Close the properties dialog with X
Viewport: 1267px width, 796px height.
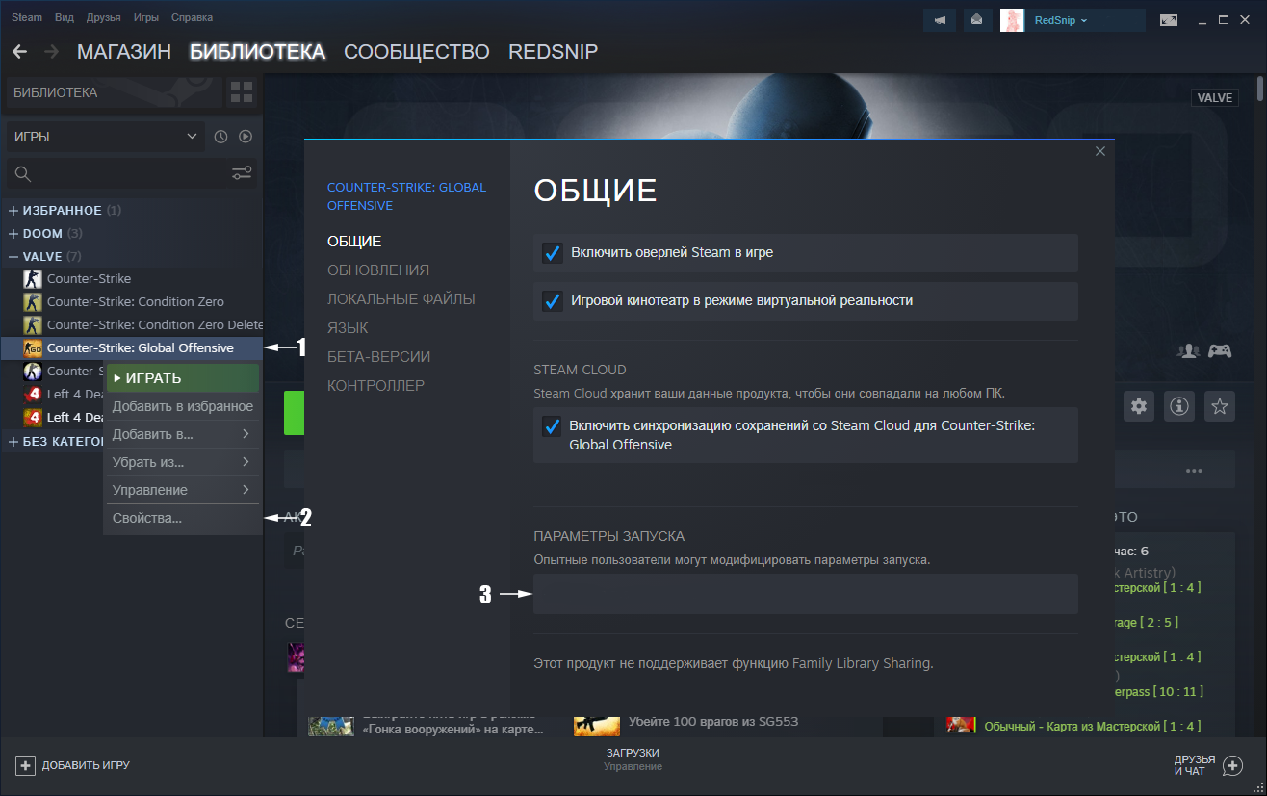(1100, 151)
